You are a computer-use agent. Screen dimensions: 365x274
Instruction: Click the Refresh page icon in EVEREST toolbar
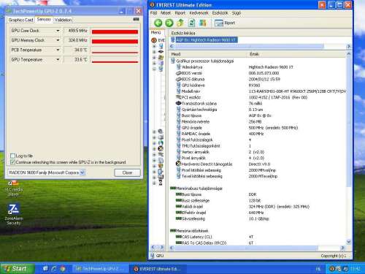pos(192,23)
